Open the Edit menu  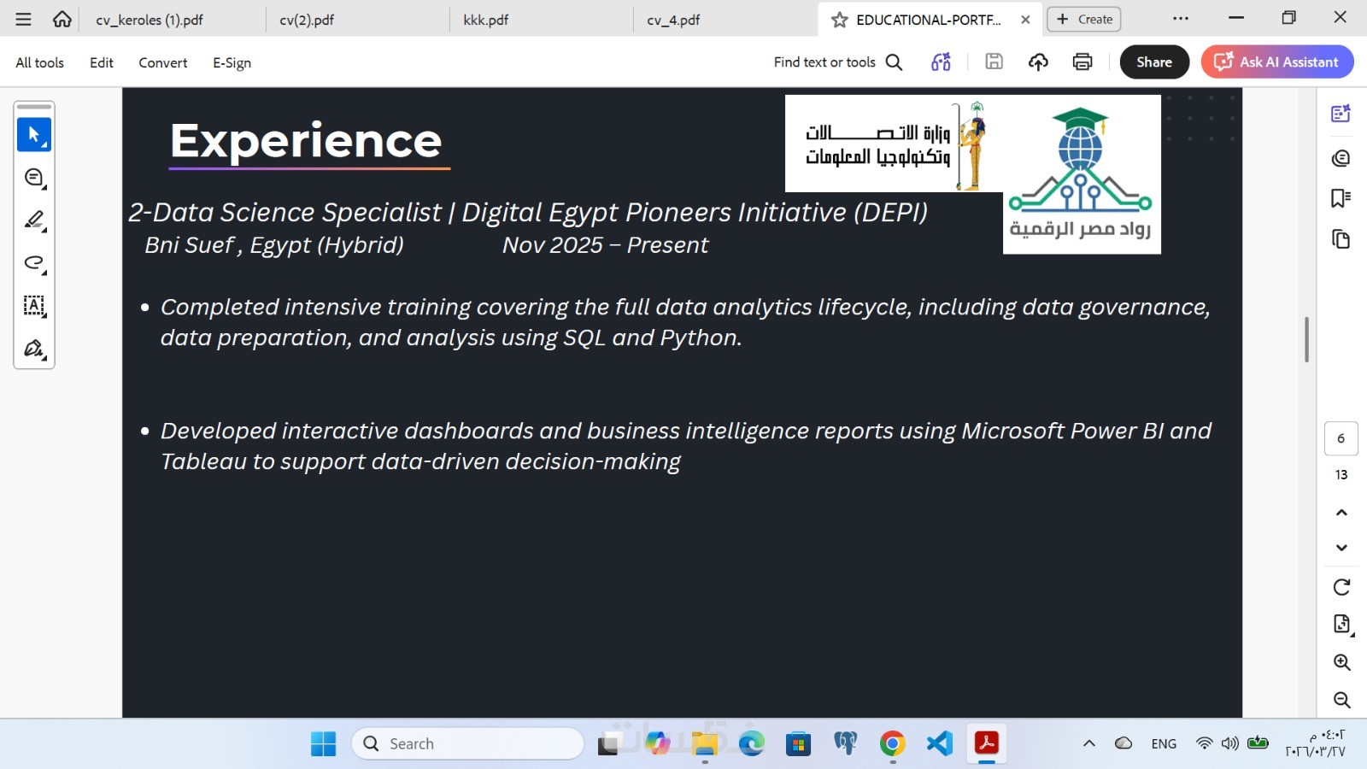(x=102, y=62)
